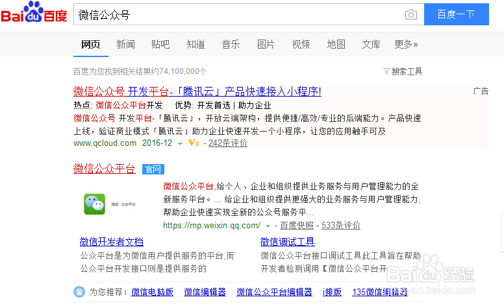
Task: Expand the dropdown arrow beside www.qcloud.com
Action: pyautogui.click(x=180, y=143)
